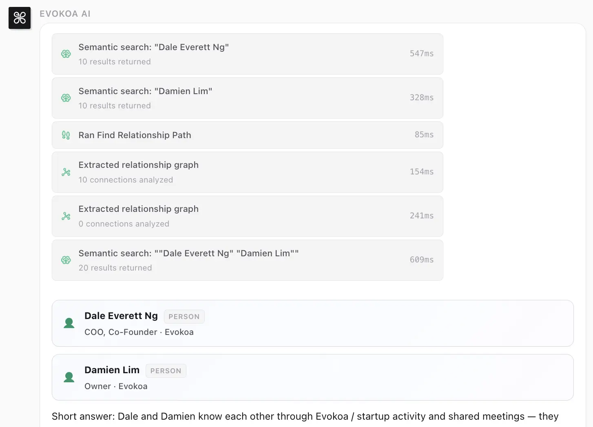The height and width of the screenshot is (427, 593).
Task: Click the EVOKOA AI sender label
Action: (x=65, y=14)
